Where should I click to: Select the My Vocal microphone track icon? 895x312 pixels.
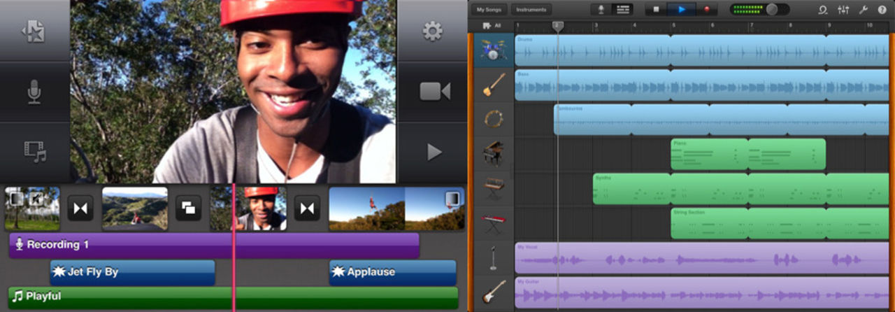pos(494,258)
